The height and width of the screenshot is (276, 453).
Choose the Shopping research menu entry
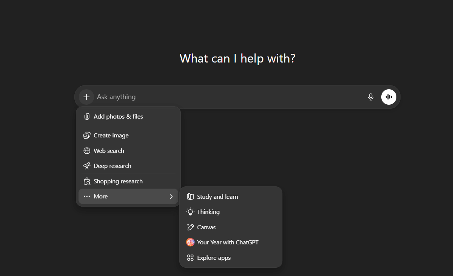pos(118,181)
